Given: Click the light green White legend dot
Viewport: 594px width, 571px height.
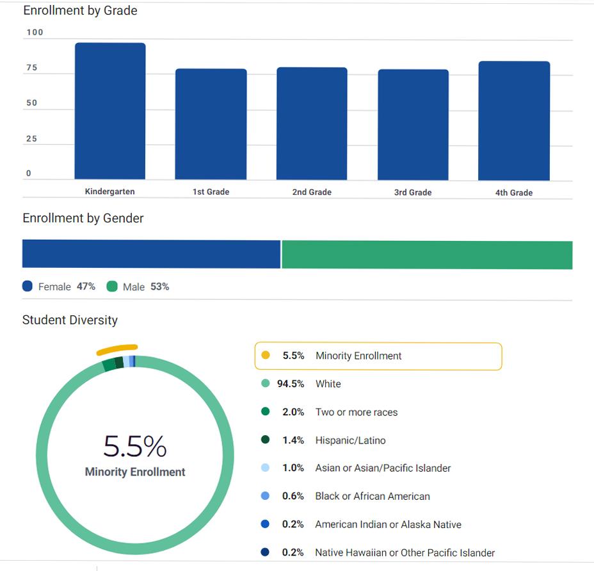Looking at the screenshot, I should click(x=266, y=384).
